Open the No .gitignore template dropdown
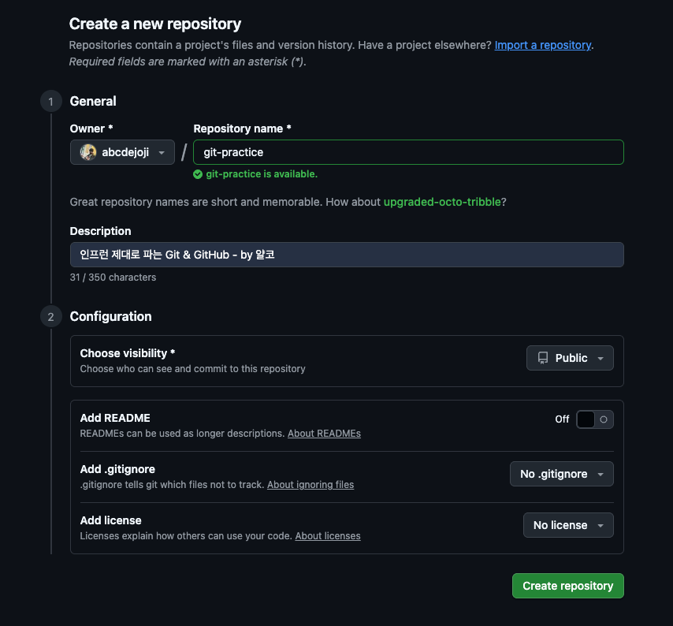673x626 pixels. 561,474
